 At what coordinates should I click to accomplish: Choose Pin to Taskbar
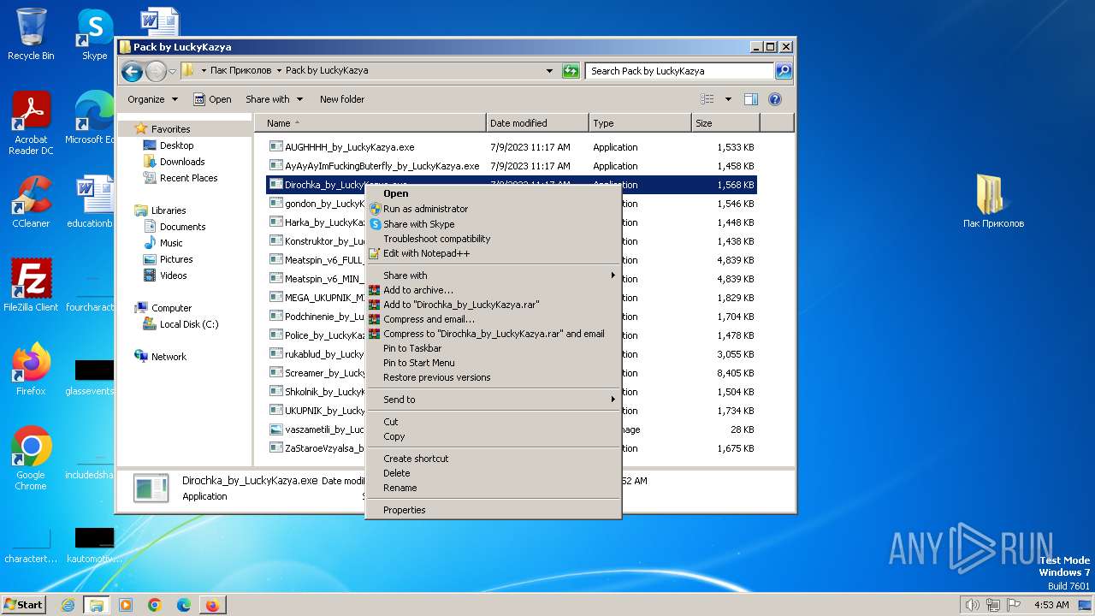[x=493, y=348]
